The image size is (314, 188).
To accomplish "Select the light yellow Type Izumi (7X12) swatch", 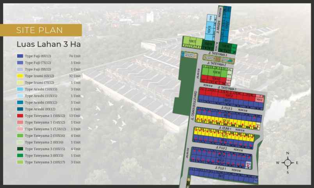I will (x=20, y=82).
